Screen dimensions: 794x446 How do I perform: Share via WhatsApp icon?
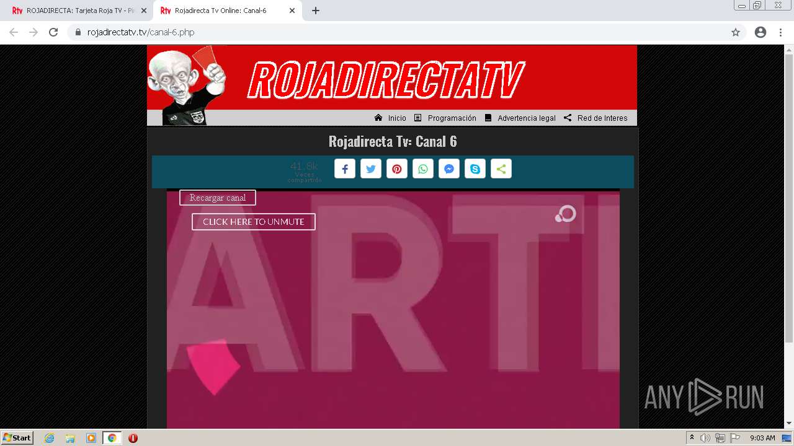(x=423, y=169)
